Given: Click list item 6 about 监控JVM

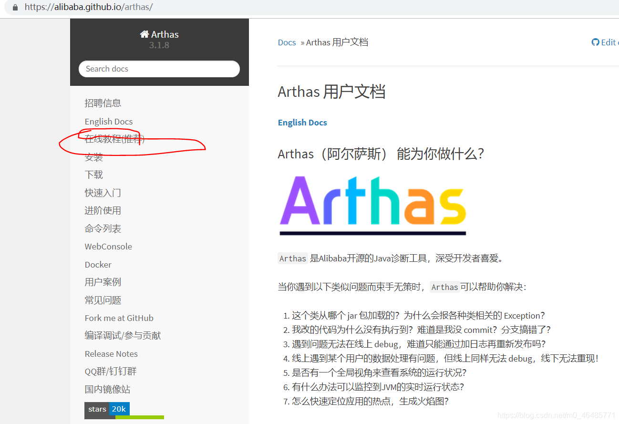Looking at the screenshot, I should 378,387.
